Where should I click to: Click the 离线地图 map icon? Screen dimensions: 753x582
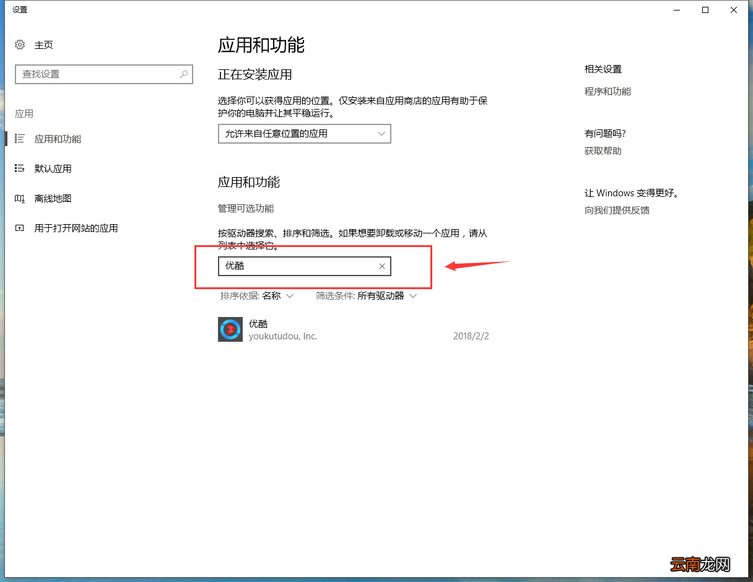[x=20, y=198]
